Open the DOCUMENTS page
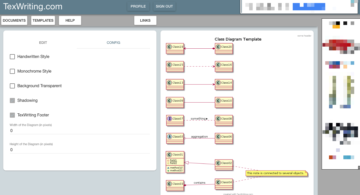 point(14,20)
